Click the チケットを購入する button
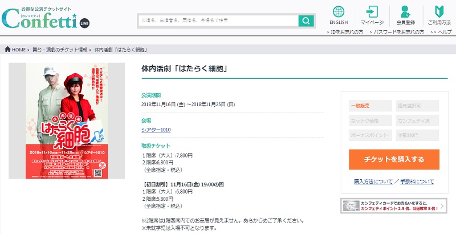The image size is (456, 234). (x=394, y=159)
